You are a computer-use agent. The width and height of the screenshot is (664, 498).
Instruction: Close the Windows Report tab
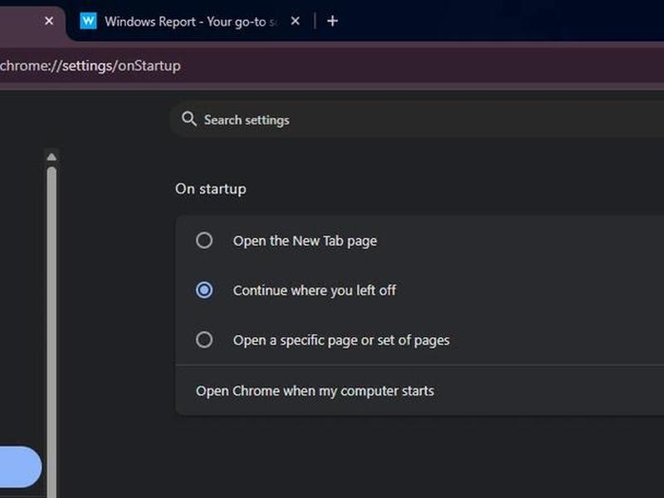(295, 21)
